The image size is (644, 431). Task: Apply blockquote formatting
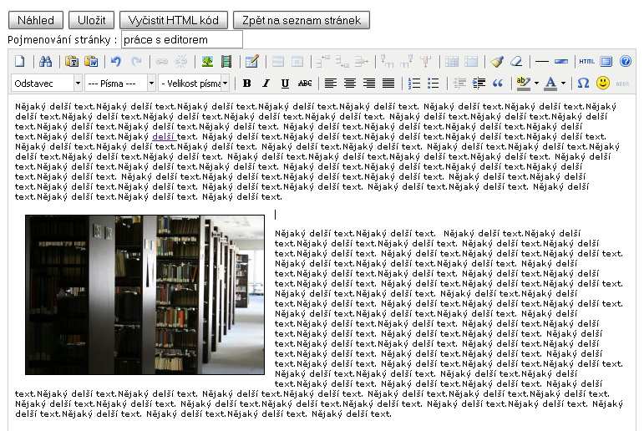498,84
